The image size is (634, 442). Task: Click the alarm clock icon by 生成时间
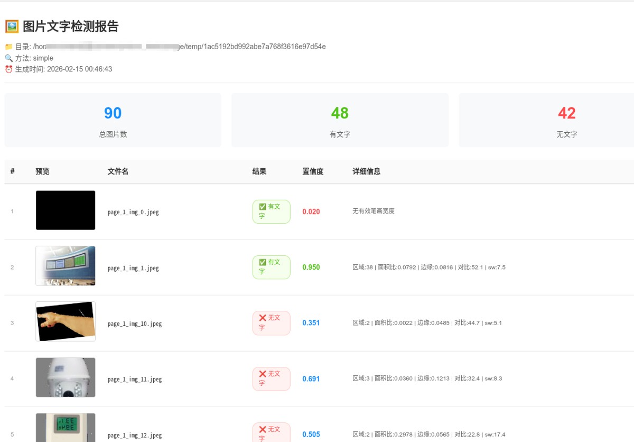(x=8, y=69)
